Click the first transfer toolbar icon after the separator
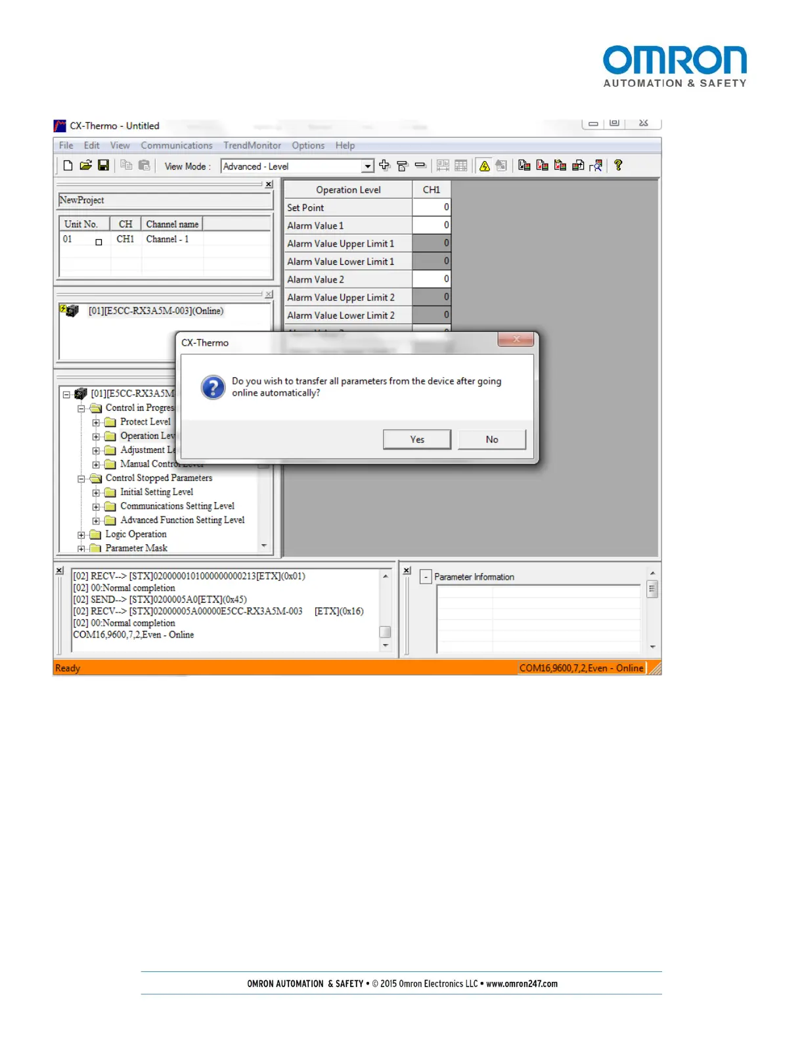The height and width of the screenshot is (1041, 804). tap(524, 166)
